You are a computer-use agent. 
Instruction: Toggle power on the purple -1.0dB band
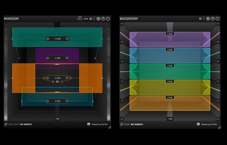point(47,58)
